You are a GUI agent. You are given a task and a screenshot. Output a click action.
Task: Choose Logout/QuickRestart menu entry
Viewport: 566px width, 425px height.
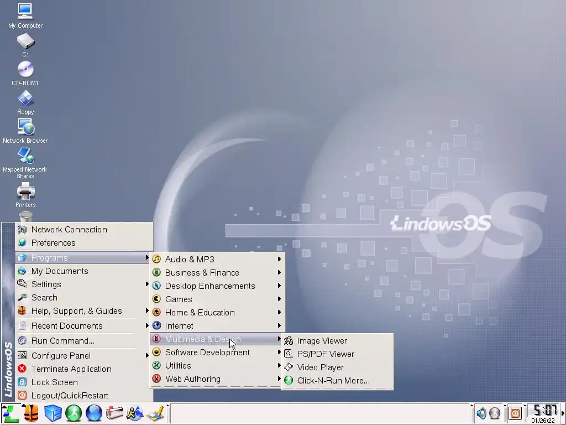[83, 395]
